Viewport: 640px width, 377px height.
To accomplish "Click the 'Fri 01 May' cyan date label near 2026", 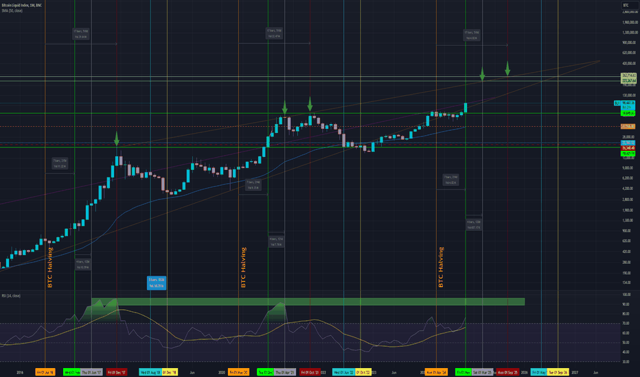I will 539,372.
